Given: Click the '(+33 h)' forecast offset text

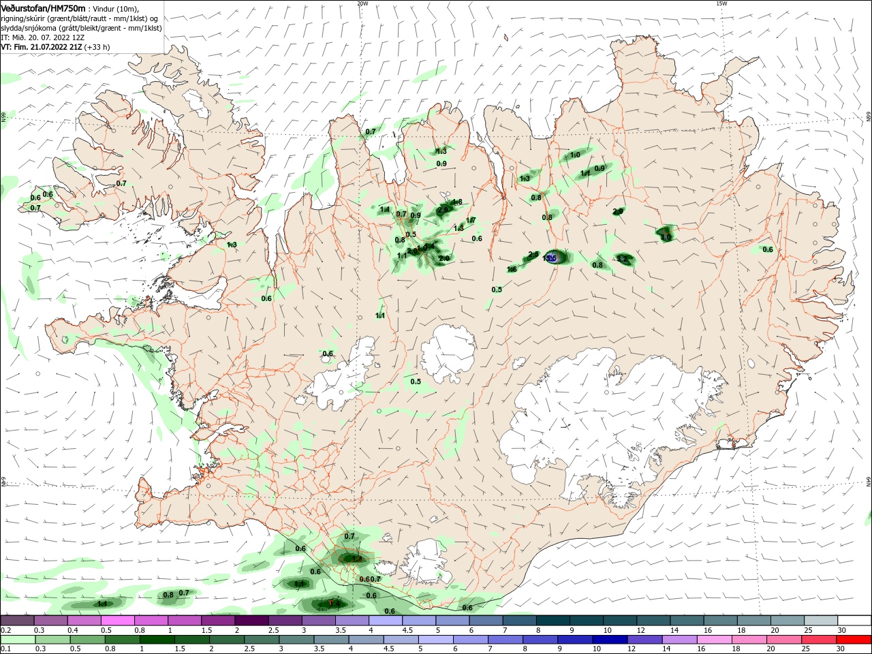Looking at the screenshot, I should pyautogui.click(x=98, y=47).
